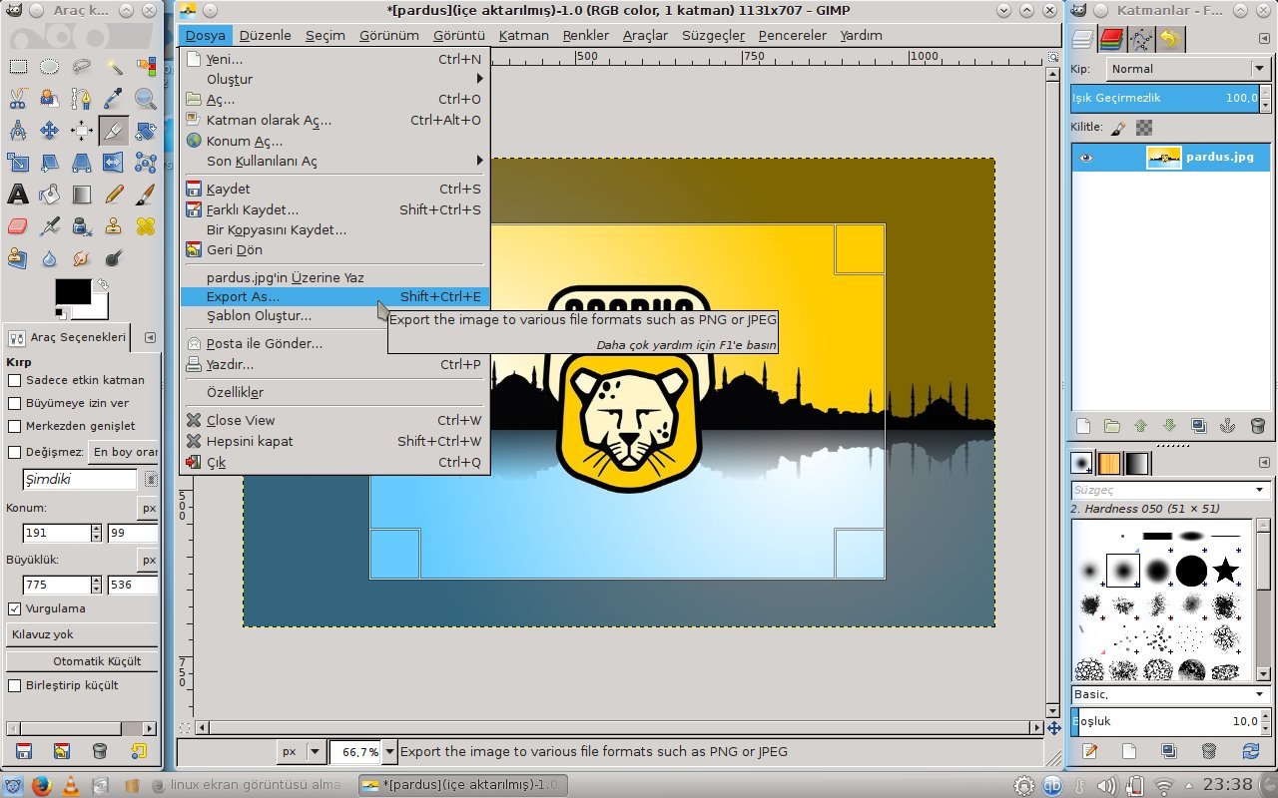The image size is (1278, 798).
Task: Select the Paintbrush tool
Action: 146,195
